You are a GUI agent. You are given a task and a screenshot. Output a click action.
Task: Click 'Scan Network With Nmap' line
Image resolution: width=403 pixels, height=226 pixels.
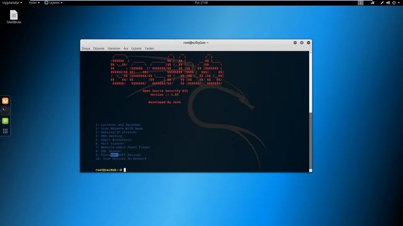119,129
